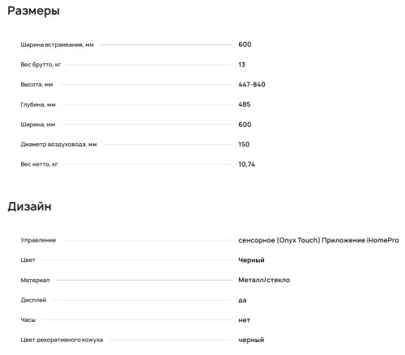405x355 pixels.
Task: Click the Цвет декоративного кожуха label
Action: point(62,340)
